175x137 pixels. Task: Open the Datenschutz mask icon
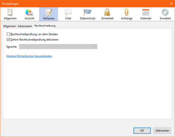[87, 12]
